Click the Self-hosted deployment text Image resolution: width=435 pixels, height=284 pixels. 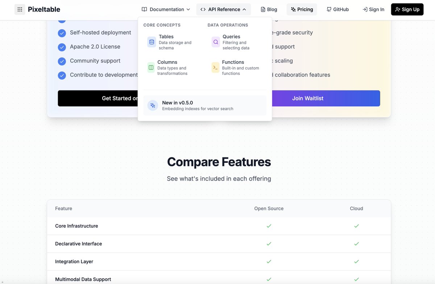(100, 33)
